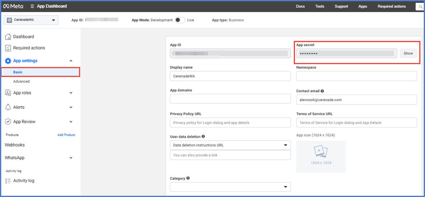This screenshot has height=197, width=425.
Task: Click the App Review shield icon
Action: pos(8,121)
